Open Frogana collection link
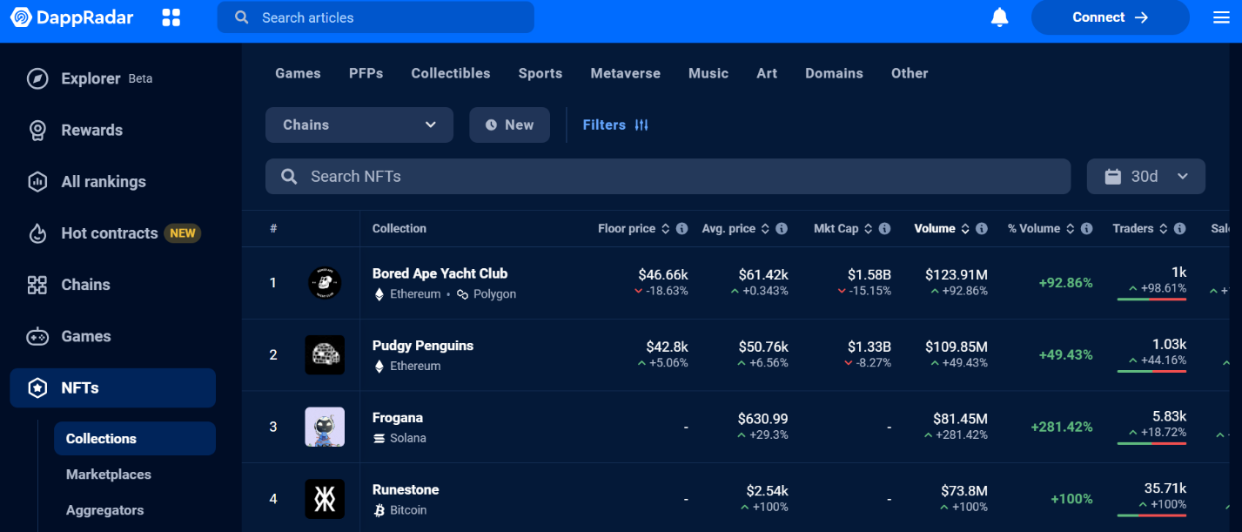The image size is (1242, 532). tap(398, 418)
